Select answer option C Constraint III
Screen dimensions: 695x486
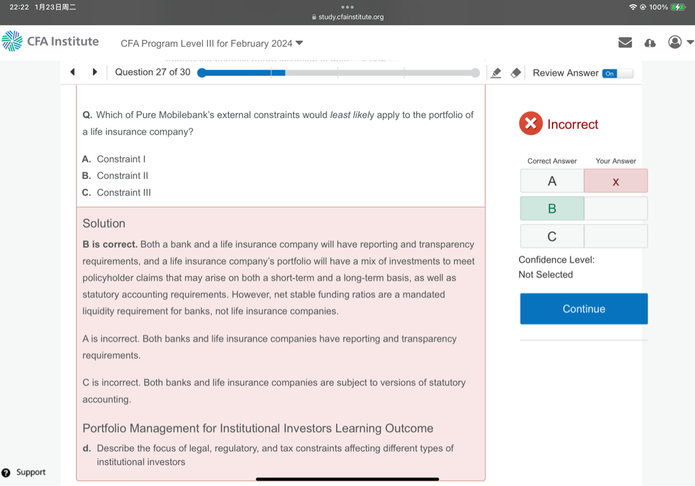(124, 192)
